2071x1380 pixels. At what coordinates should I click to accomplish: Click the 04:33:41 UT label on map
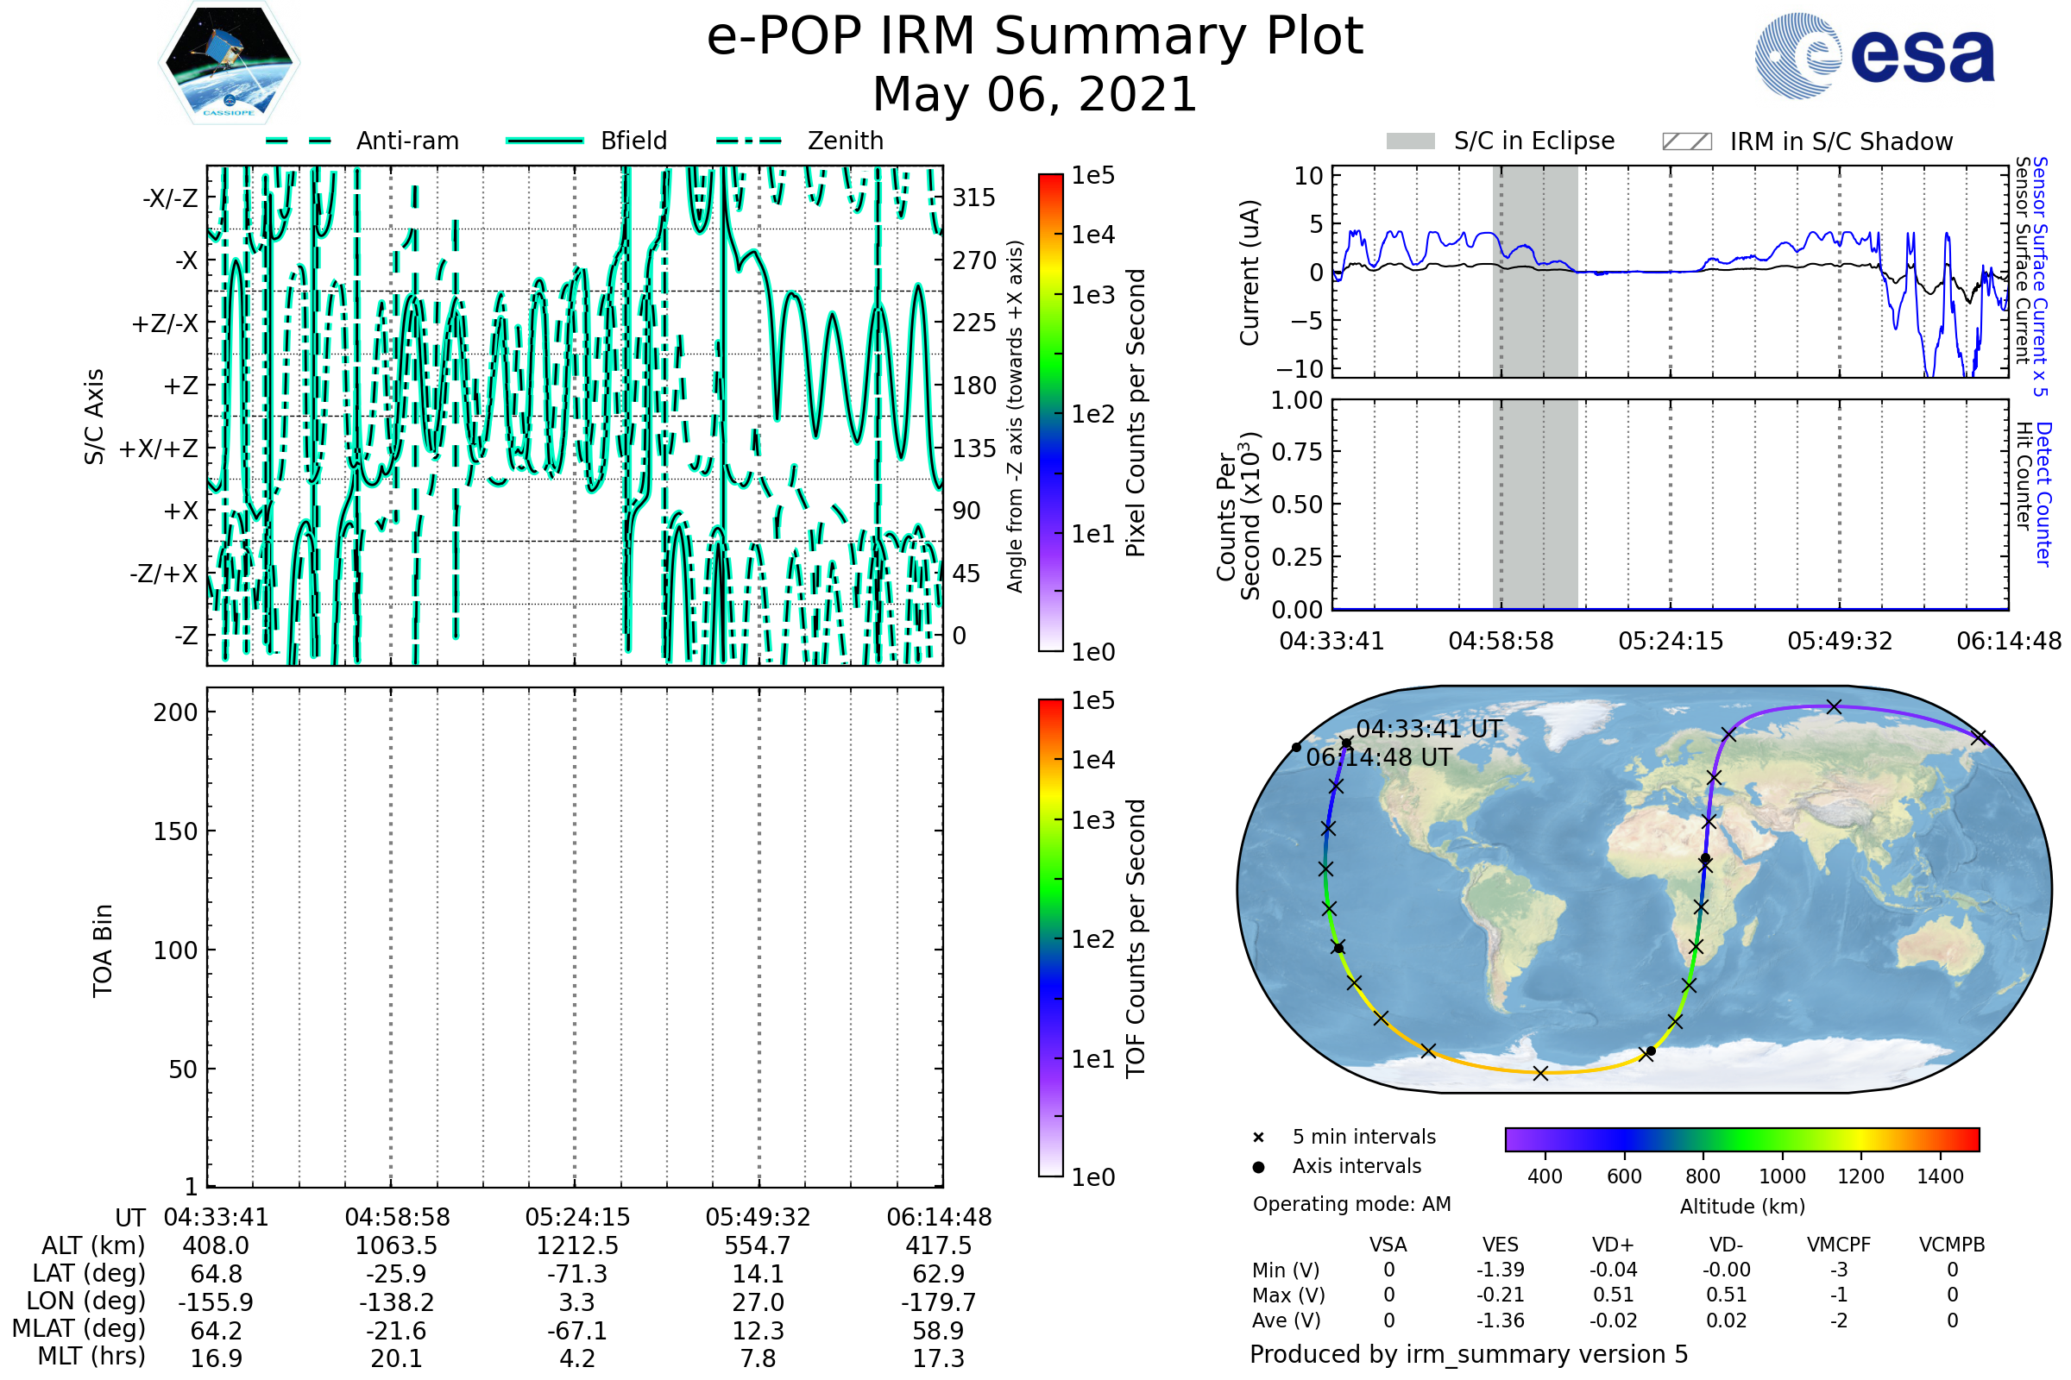coord(1429,729)
